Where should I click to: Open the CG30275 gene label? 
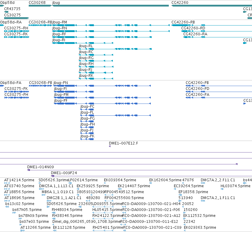tap(12, 15)
